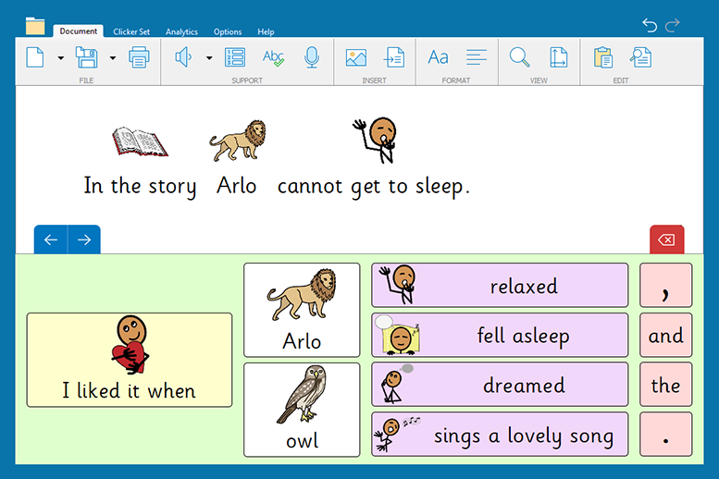Activate the microphone voice recording icon
Viewport: 719px width, 479px height.
pyautogui.click(x=312, y=57)
